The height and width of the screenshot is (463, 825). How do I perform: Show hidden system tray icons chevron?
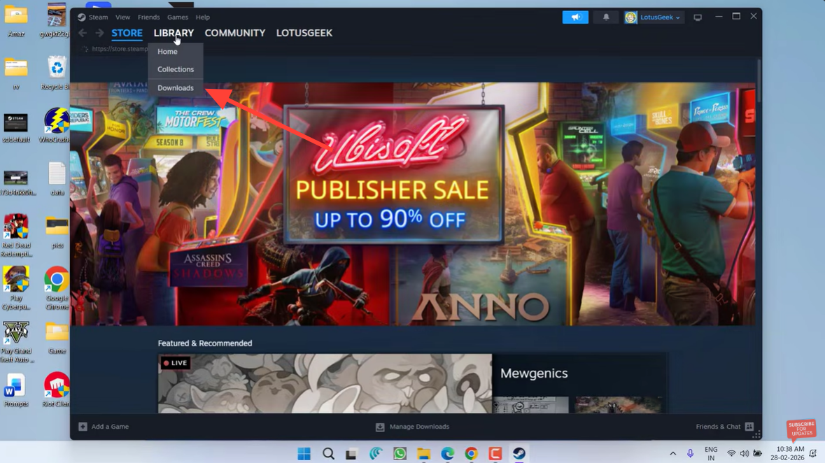(672, 454)
